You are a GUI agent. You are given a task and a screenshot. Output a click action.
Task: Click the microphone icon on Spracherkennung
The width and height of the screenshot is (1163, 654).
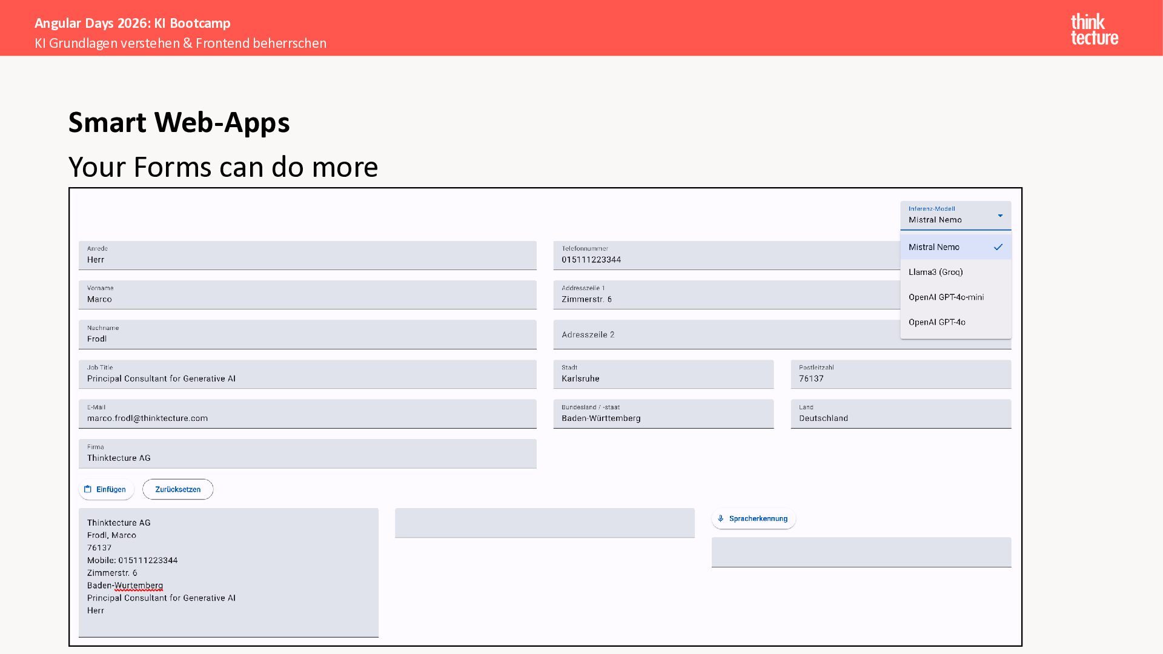[721, 519]
